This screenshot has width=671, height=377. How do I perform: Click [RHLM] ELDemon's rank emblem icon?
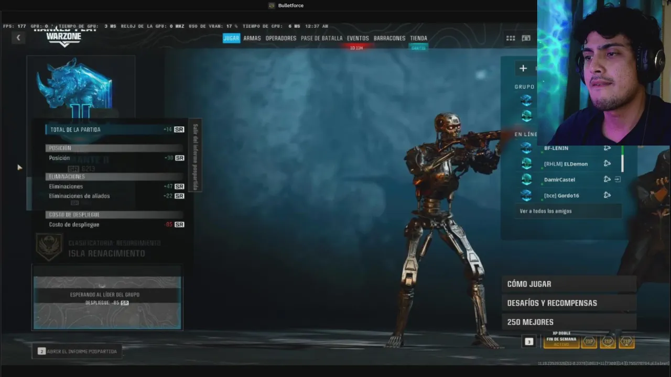(526, 164)
